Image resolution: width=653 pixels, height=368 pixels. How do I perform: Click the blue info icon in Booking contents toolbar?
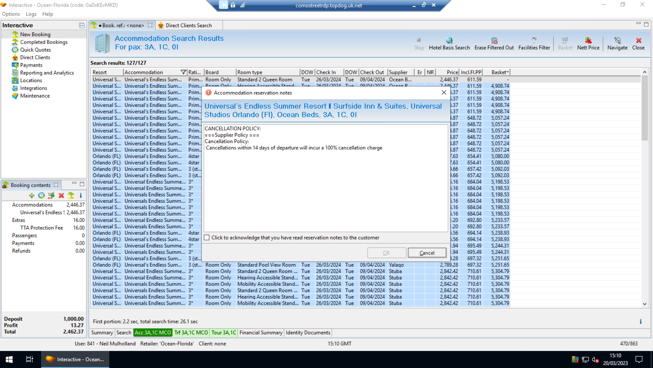pos(81,195)
